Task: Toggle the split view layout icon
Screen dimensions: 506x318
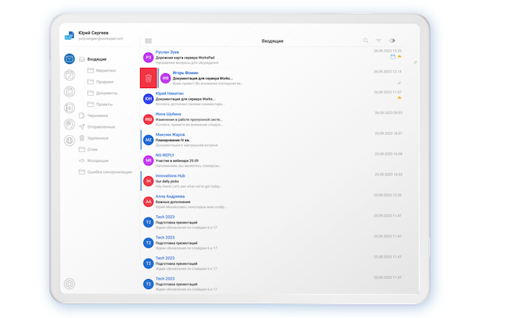Action: [392, 41]
